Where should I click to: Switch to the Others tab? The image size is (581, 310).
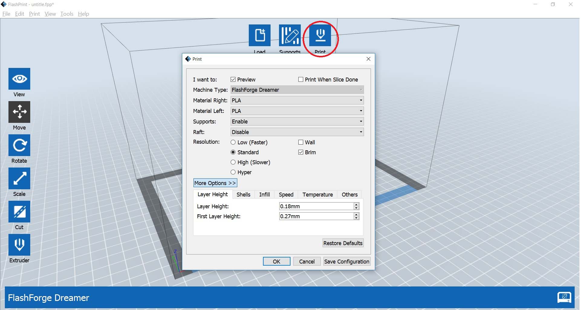click(x=350, y=195)
